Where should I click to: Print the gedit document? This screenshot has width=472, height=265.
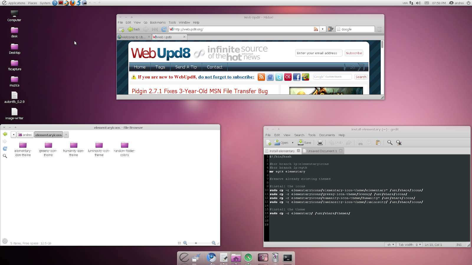[x=320, y=143]
